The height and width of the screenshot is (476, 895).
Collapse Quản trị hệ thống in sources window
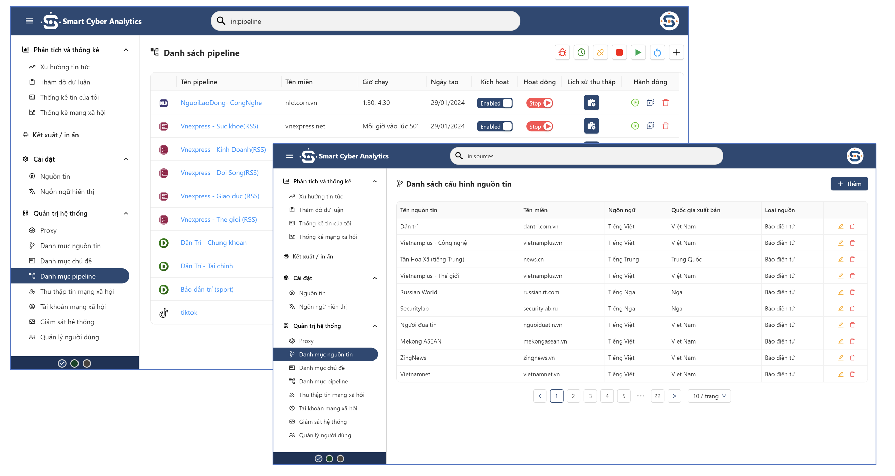(374, 326)
